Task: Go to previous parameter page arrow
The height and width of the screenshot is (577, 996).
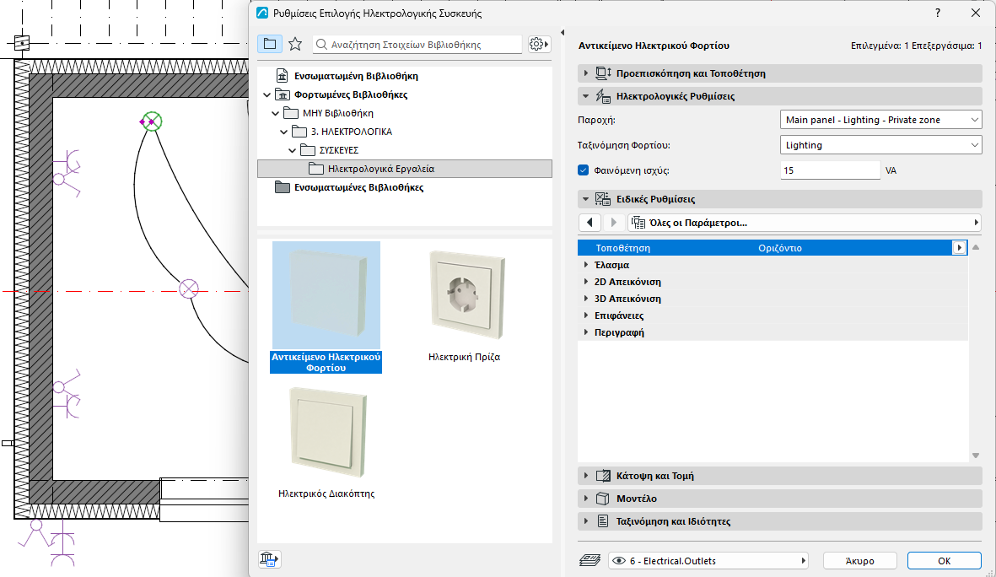Action: coord(590,223)
